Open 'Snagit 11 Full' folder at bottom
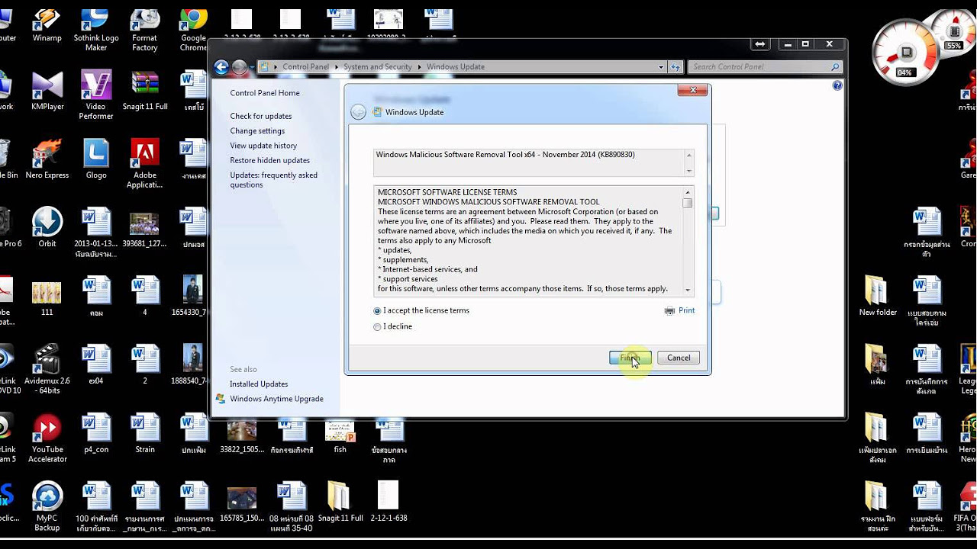Viewport: 977px width, 549px height. pos(340,502)
